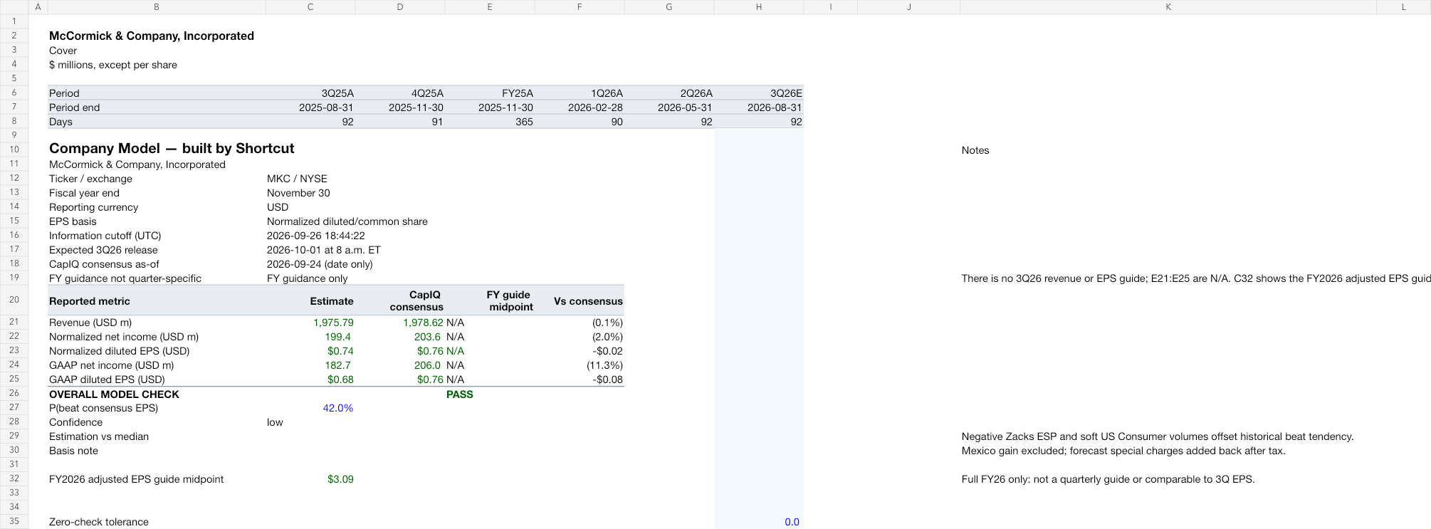Click the company title 'McCormick & Company, Incorporated' in row 2
The width and height of the screenshot is (1431, 529).
[x=152, y=36]
